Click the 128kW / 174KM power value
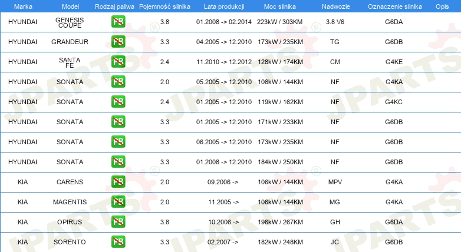Screen dimensions: 461x252 280,62
